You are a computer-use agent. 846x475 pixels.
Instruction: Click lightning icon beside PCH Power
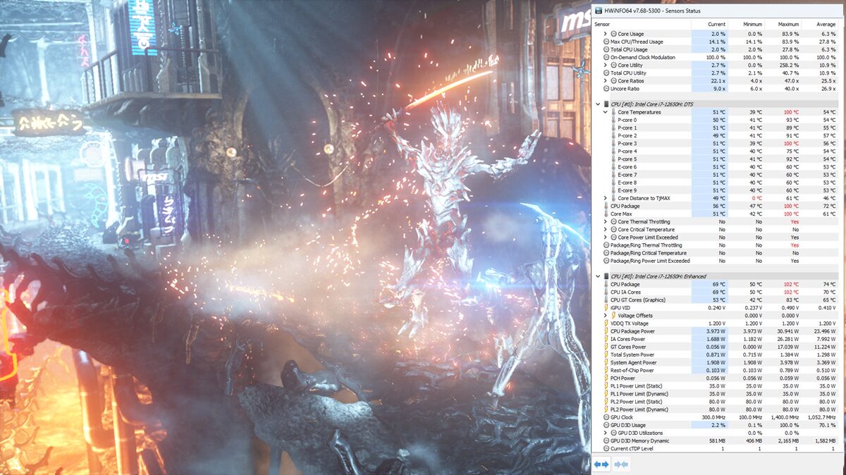coord(606,378)
